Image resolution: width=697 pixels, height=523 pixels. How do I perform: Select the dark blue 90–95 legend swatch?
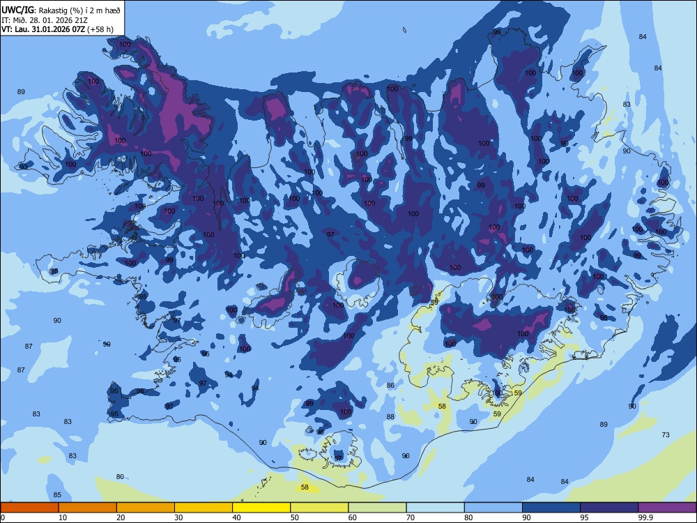click(551, 508)
